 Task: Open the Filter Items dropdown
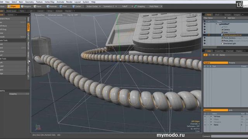click(x=215, y=18)
